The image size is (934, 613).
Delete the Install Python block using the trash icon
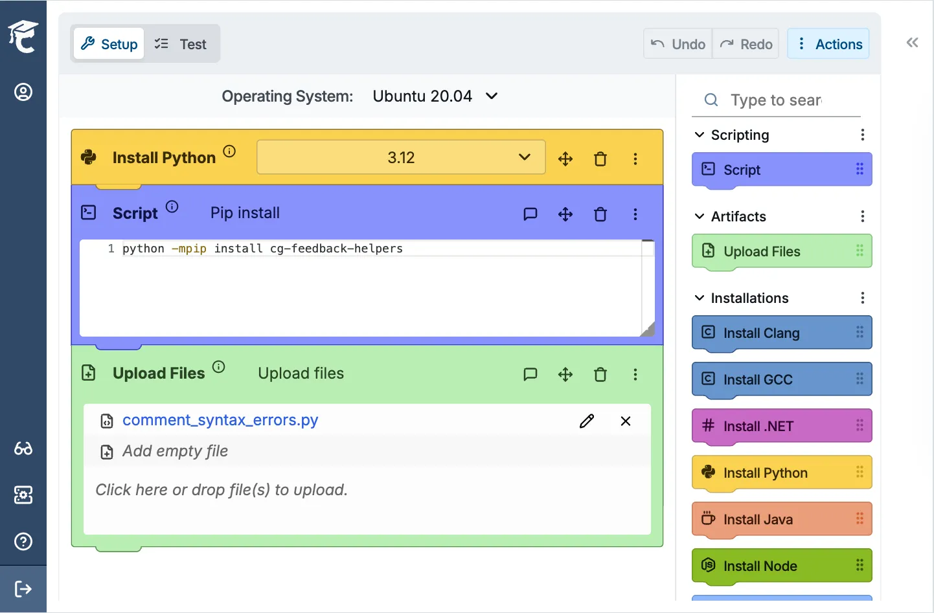pyautogui.click(x=600, y=158)
